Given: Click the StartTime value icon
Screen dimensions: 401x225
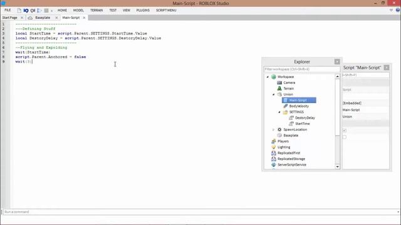Looking at the screenshot, I should pos(291,124).
